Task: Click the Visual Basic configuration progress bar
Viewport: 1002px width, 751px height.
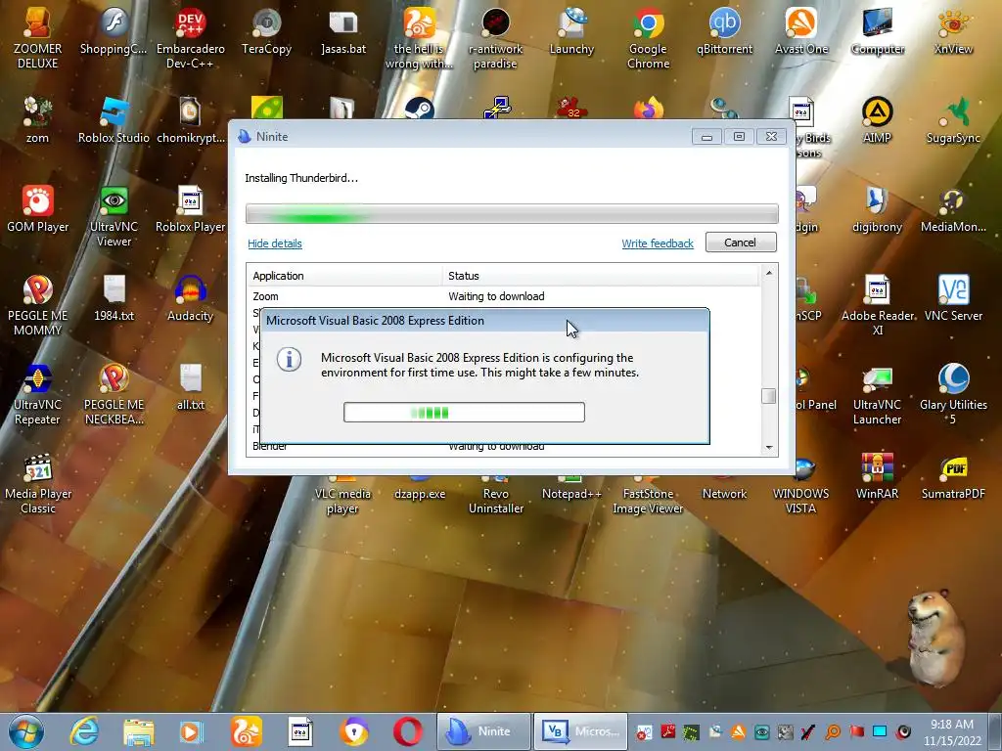Action: [x=464, y=412]
